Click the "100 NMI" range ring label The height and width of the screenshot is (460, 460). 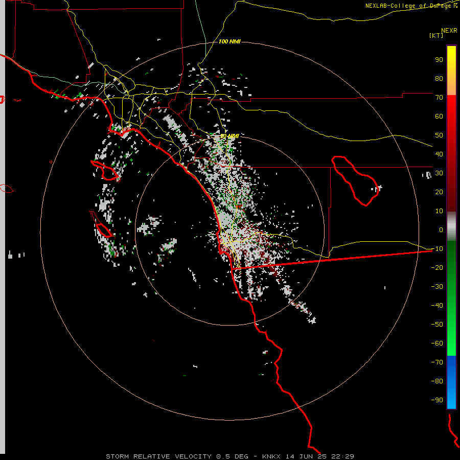click(x=229, y=41)
